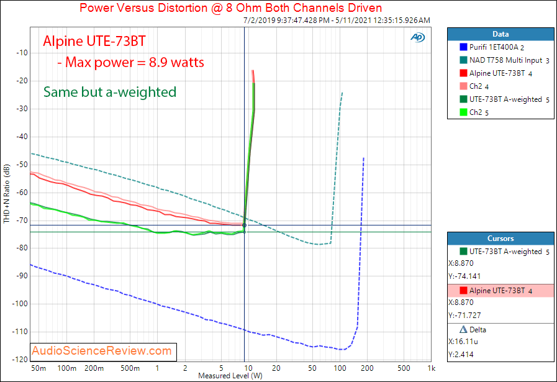Click the Data panel header
The width and height of the screenshot is (557, 382).
[500, 34]
